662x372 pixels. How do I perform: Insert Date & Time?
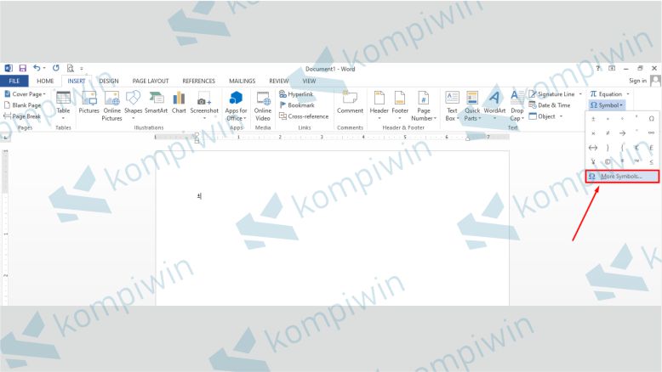(550, 105)
